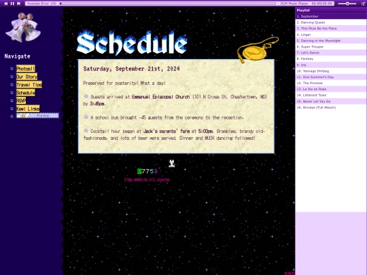
Task: Click the Schedule flaming title graphic
Action: (132, 43)
